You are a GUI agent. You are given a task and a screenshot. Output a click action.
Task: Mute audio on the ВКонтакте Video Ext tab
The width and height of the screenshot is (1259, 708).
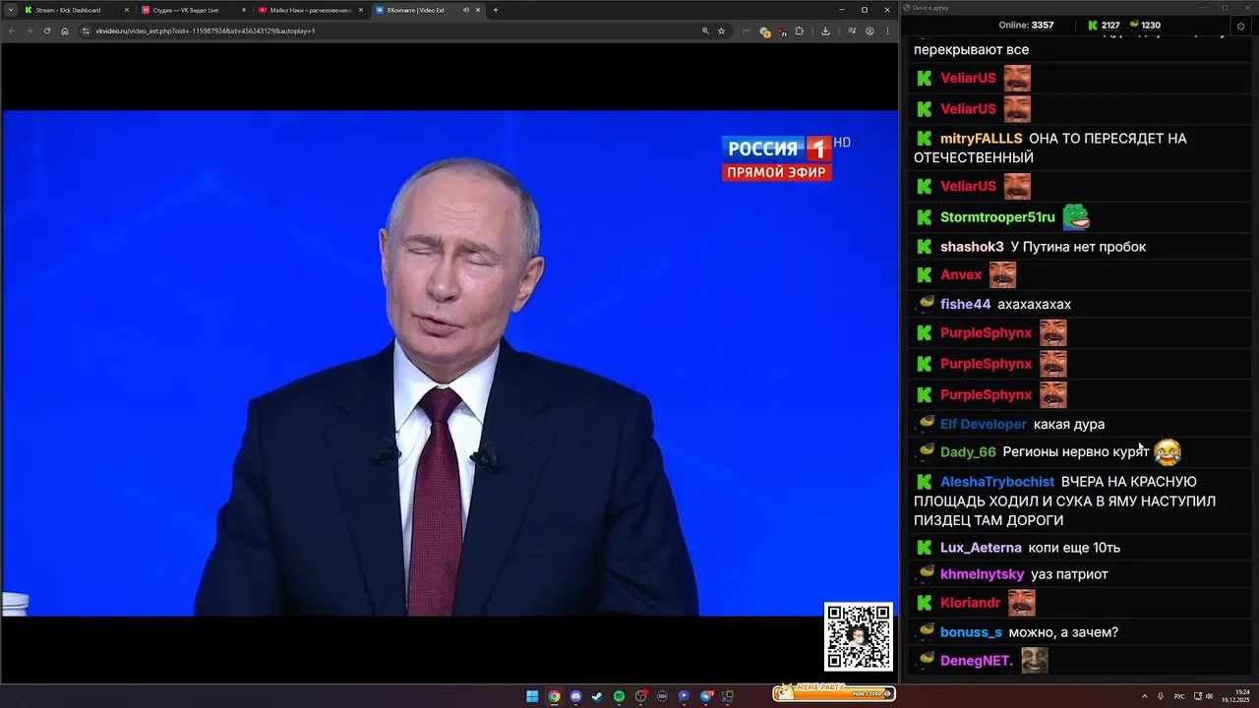[465, 10]
